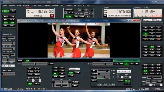Click the VFO B TX indicator

(105, 16)
